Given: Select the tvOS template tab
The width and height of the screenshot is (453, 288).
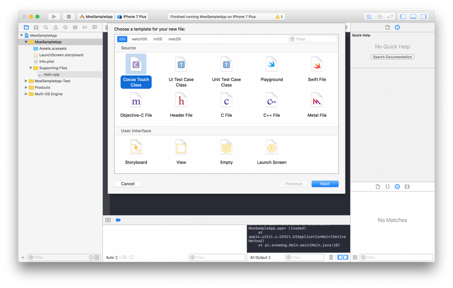Looking at the screenshot, I should click(x=158, y=39).
